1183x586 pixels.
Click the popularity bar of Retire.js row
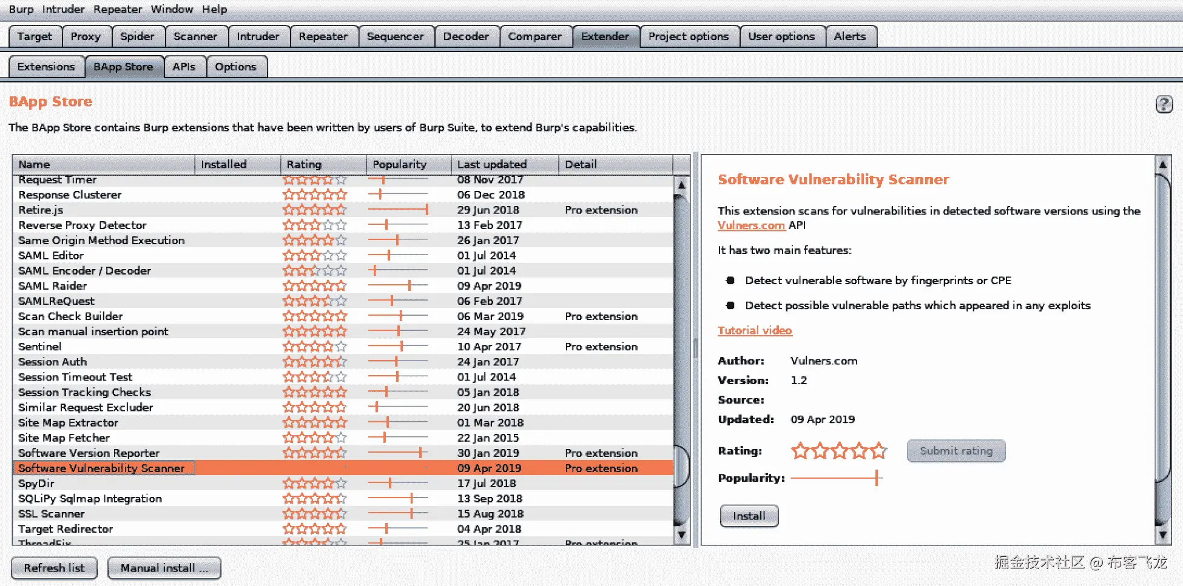click(x=397, y=210)
